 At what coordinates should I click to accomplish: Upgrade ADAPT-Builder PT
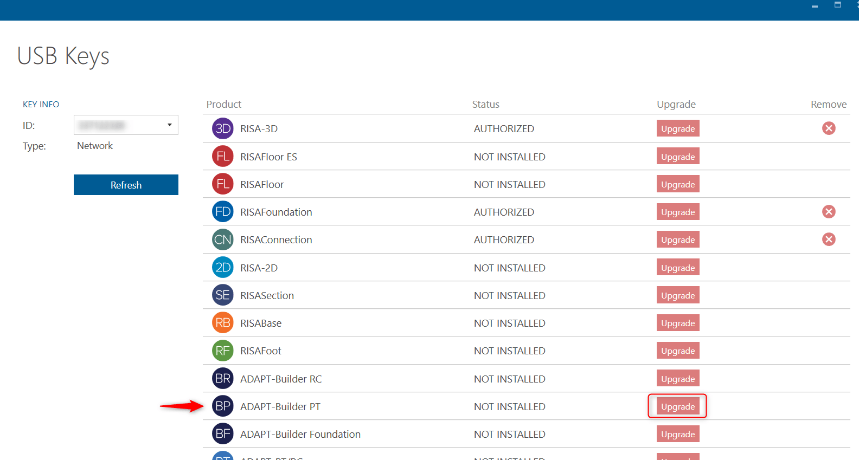[677, 406]
